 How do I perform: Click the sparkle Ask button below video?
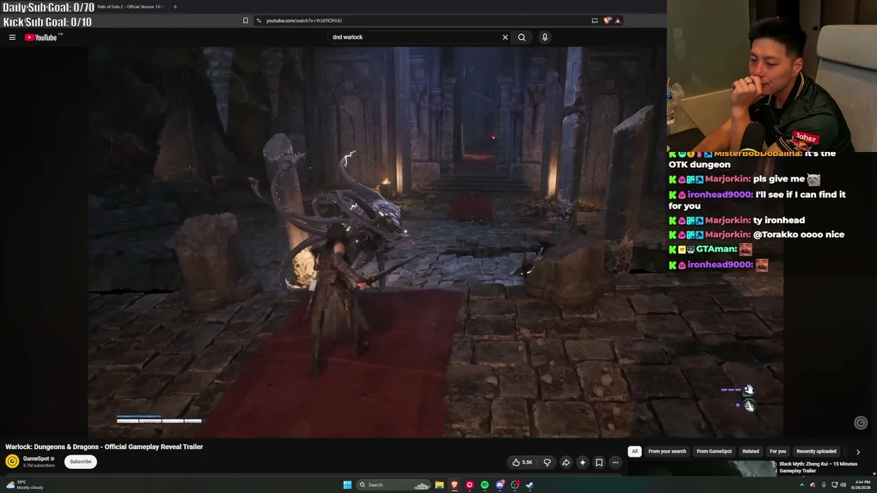point(582,462)
